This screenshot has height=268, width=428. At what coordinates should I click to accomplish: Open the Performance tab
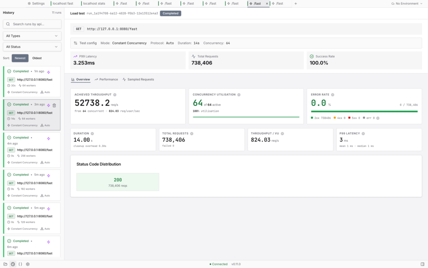(x=106, y=79)
